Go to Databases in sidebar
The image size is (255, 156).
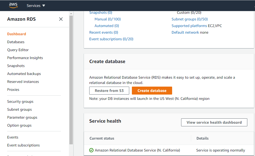tap(16, 42)
